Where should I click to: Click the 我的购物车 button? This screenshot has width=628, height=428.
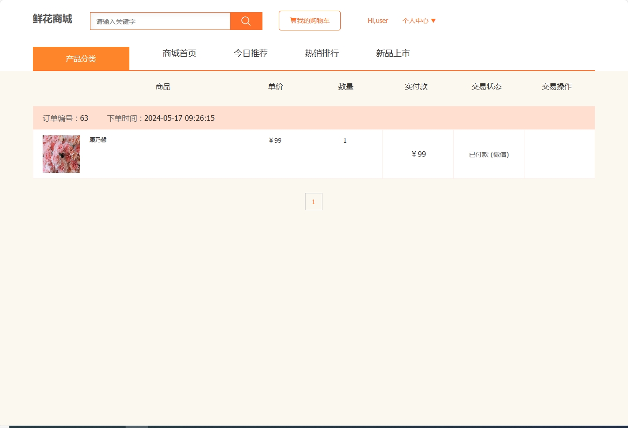click(309, 20)
